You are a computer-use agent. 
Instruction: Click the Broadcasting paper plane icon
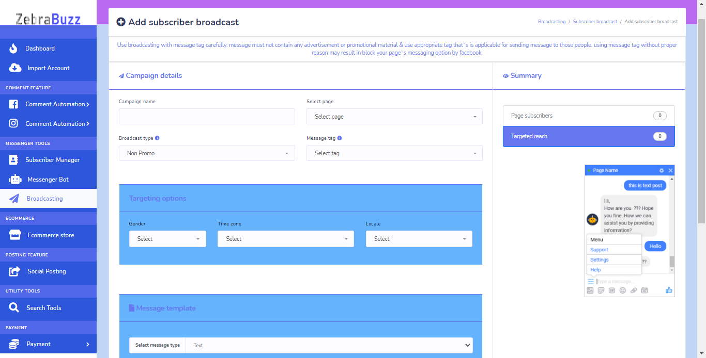(x=14, y=199)
